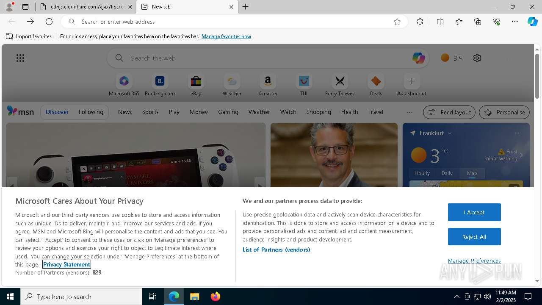
Task: Refresh the current page
Action: (49, 22)
